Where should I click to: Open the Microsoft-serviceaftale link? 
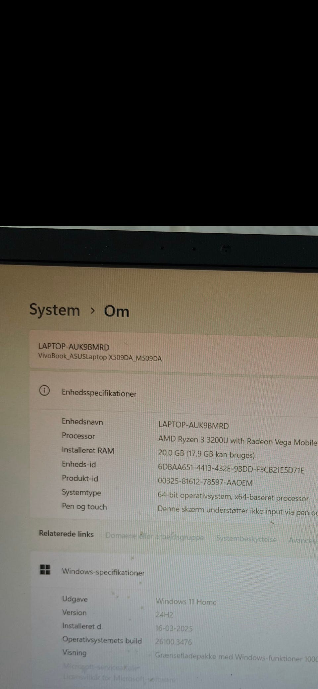(101, 667)
